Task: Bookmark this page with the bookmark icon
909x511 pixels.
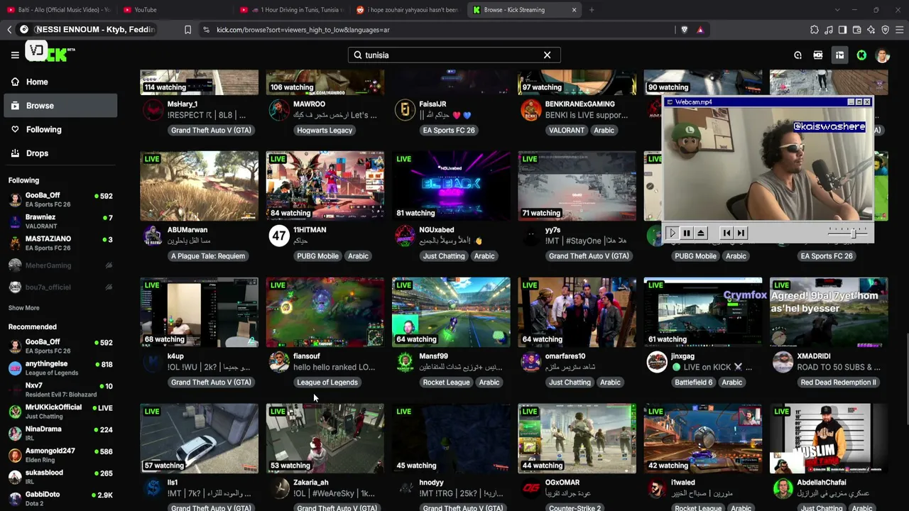Action: point(187,30)
